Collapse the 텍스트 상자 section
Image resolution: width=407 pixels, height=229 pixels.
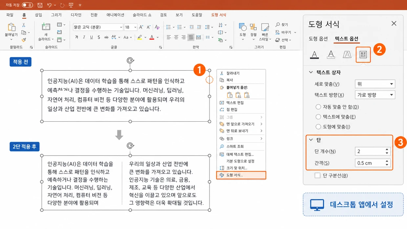click(311, 72)
